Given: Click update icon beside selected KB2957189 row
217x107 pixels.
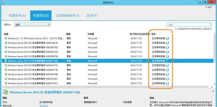Looking at the screenshot, I should pos(6,61).
